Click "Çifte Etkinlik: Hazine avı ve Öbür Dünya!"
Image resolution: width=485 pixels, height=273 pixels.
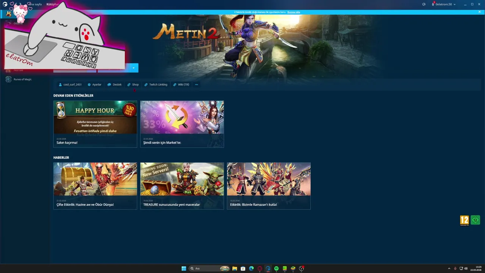[x=85, y=204]
